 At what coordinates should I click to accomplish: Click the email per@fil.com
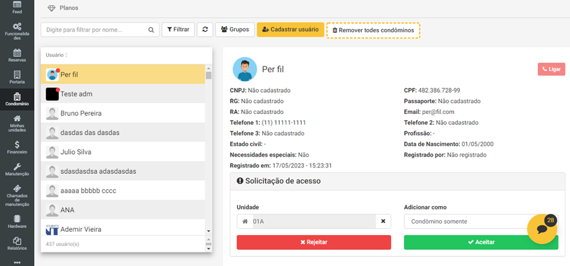click(x=438, y=111)
